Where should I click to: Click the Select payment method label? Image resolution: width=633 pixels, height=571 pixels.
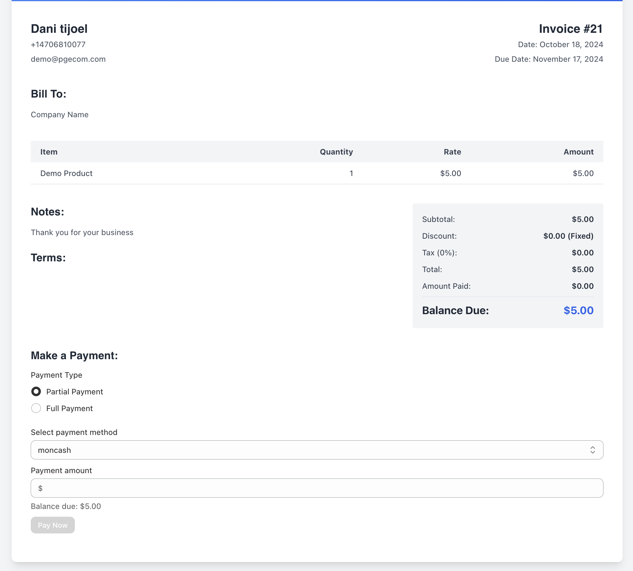74,432
